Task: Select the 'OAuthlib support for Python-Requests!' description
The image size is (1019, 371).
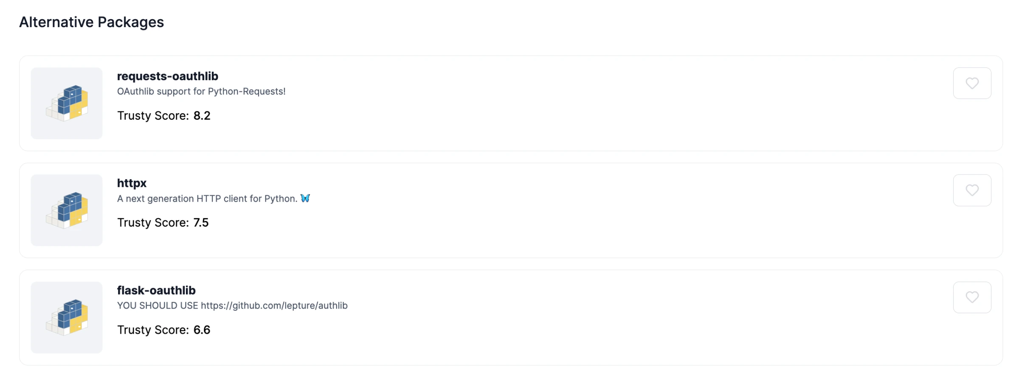Action: click(201, 91)
